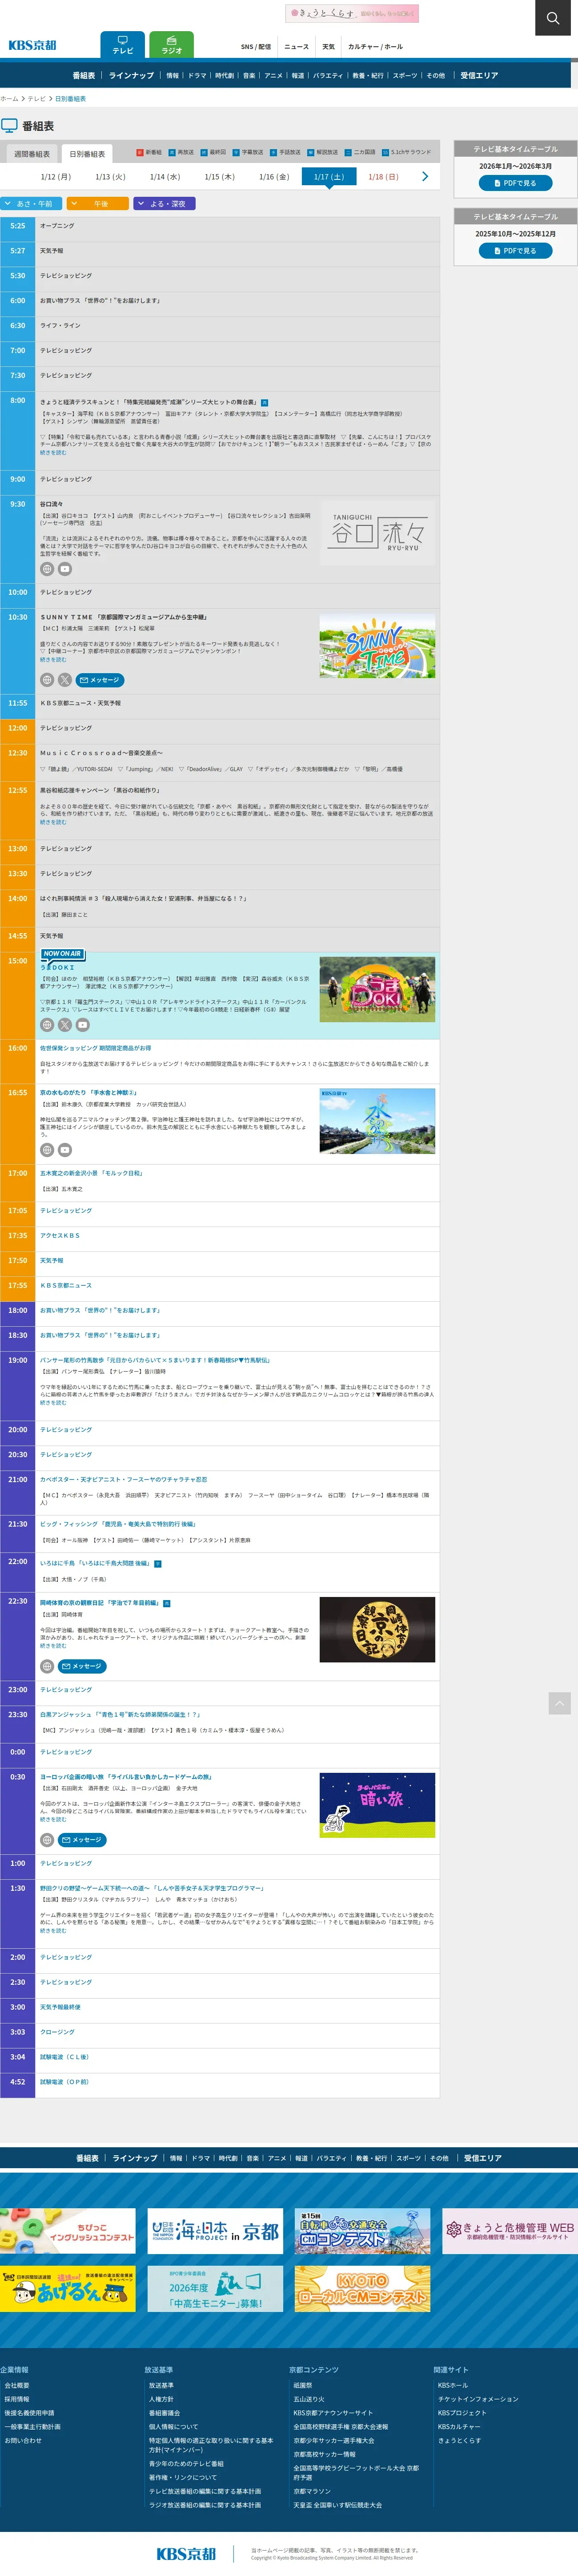Select the 1/18 (日) date tab
This screenshot has width=578, height=2576.
pyautogui.click(x=383, y=177)
